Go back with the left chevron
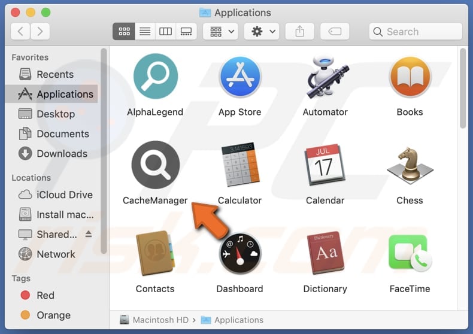 click(20, 31)
